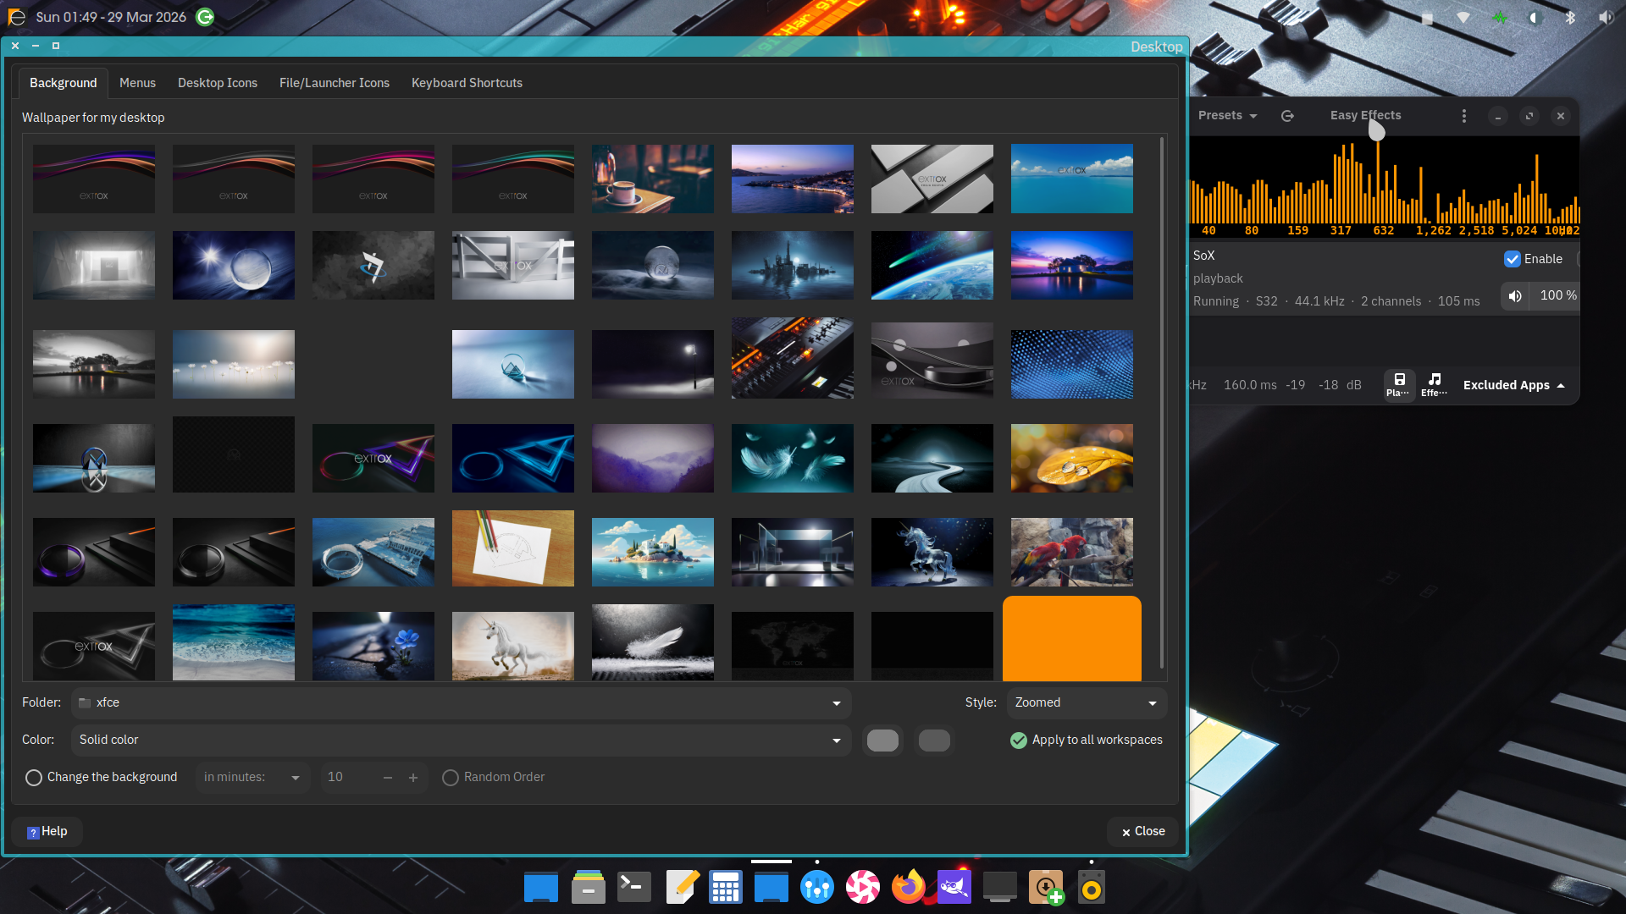Screen dimensions: 1626x914
Task: Toggle Apply to all workspaces
Action: click(x=1019, y=741)
